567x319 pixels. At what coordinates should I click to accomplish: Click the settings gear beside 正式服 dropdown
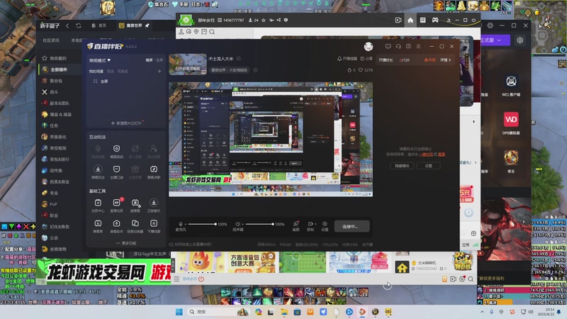(520, 40)
